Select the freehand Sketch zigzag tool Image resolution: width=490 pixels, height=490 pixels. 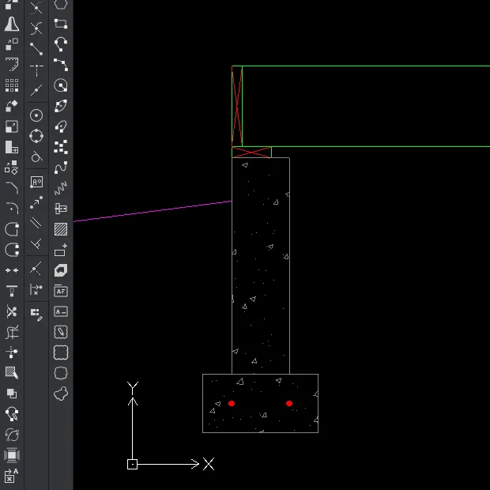point(61,188)
